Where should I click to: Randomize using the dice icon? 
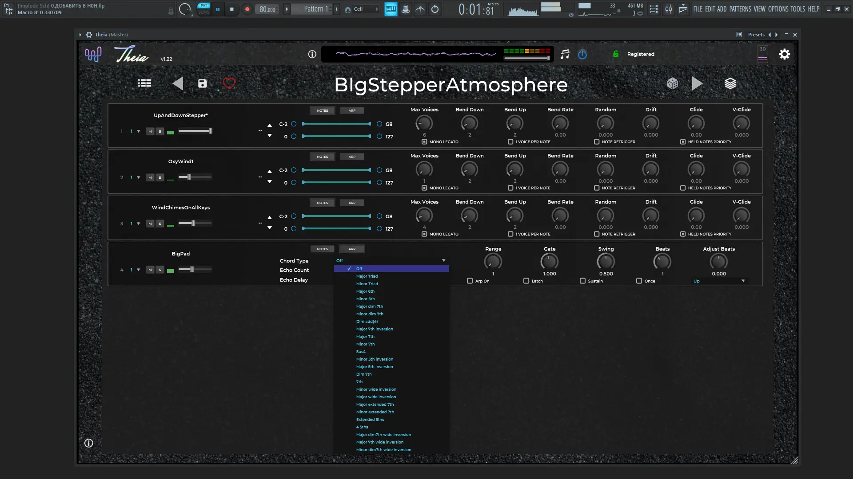(672, 83)
